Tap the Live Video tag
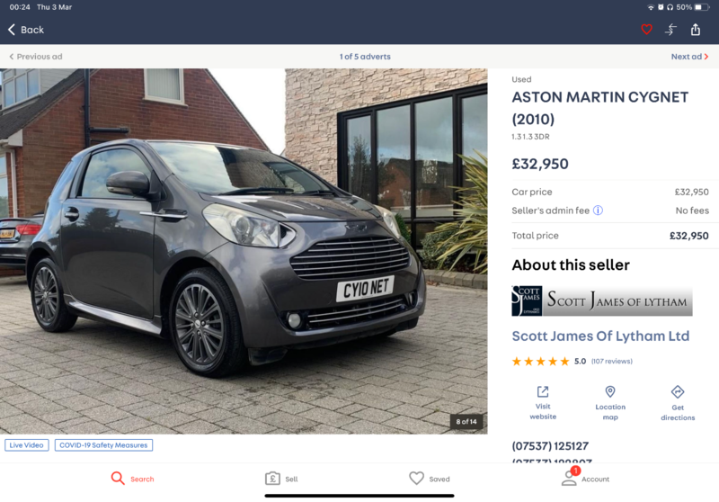 pyautogui.click(x=27, y=445)
